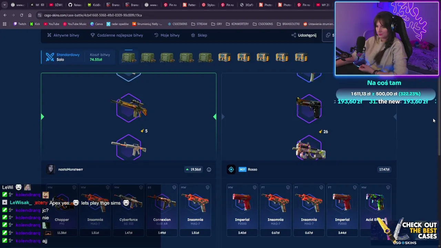Click shield icon on Imperial 3.44zł card
This screenshot has height=248, width=441.
(x=355, y=187)
